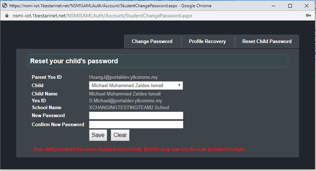Click the globe icon in the title bar
This screenshot has width=316, height=171.
[x=5, y=6]
